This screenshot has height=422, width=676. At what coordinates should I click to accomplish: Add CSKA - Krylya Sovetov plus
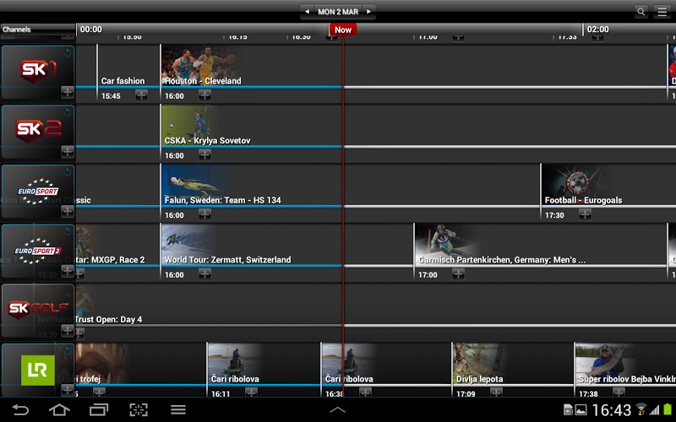tap(204, 154)
